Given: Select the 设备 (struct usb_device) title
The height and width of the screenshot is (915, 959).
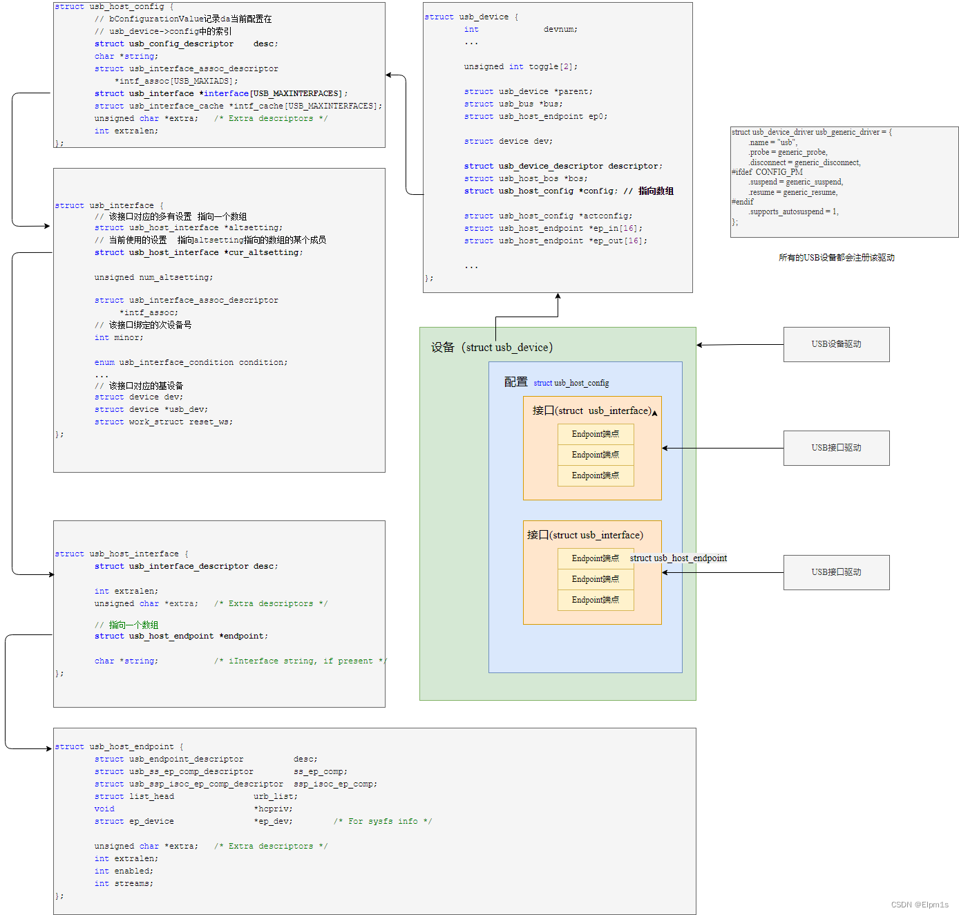Looking at the screenshot, I should tap(491, 347).
